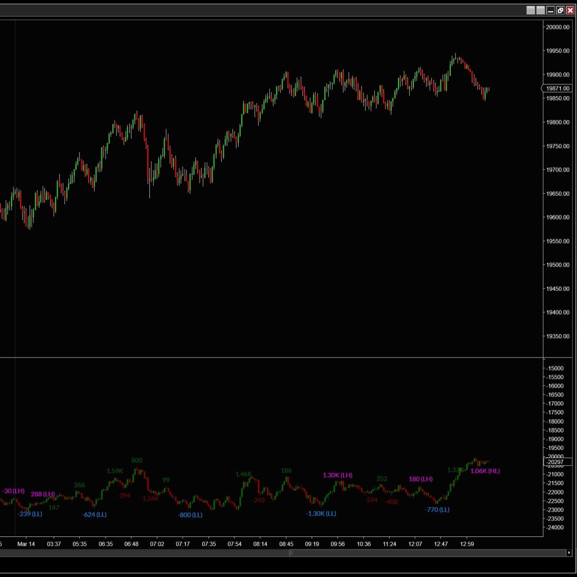Click the first gray title bar button
The width and height of the screenshot is (577, 577).
[x=531, y=11]
